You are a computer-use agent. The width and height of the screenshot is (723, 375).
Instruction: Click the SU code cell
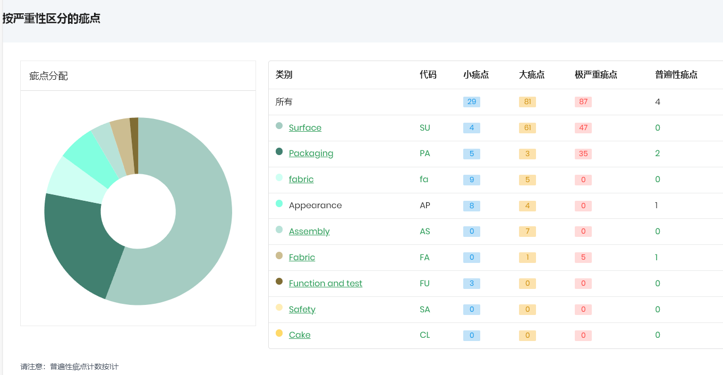coord(424,128)
